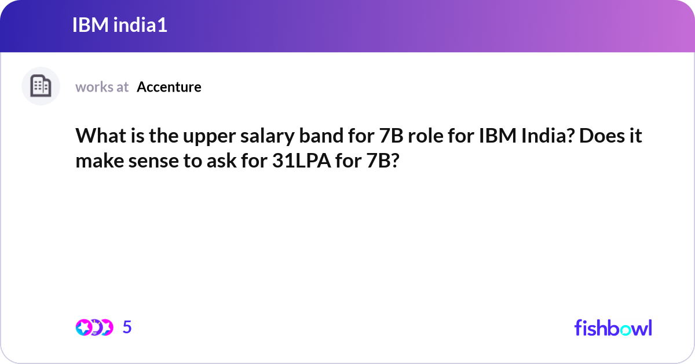Click the building avatar icon
695x364 pixels.
(41, 86)
